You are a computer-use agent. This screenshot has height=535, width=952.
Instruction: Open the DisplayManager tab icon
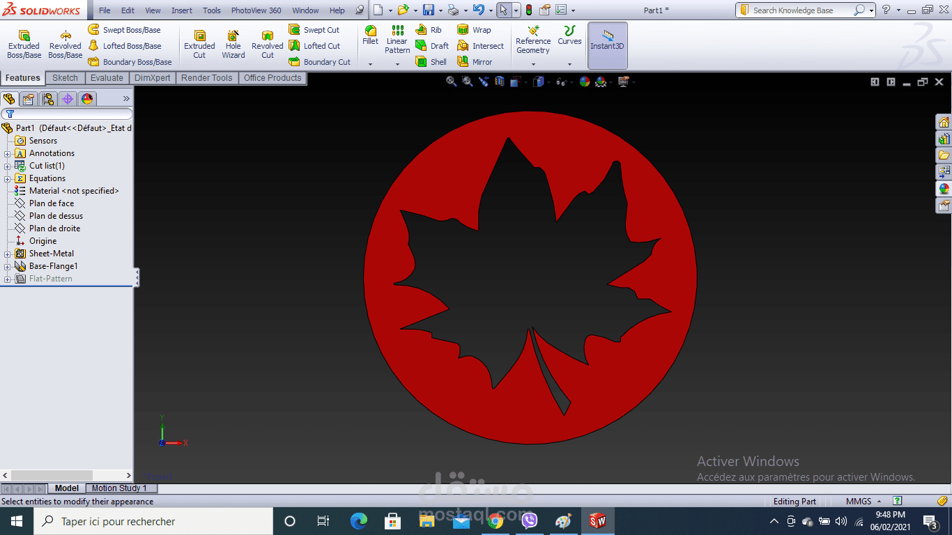[x=87, y=99]
